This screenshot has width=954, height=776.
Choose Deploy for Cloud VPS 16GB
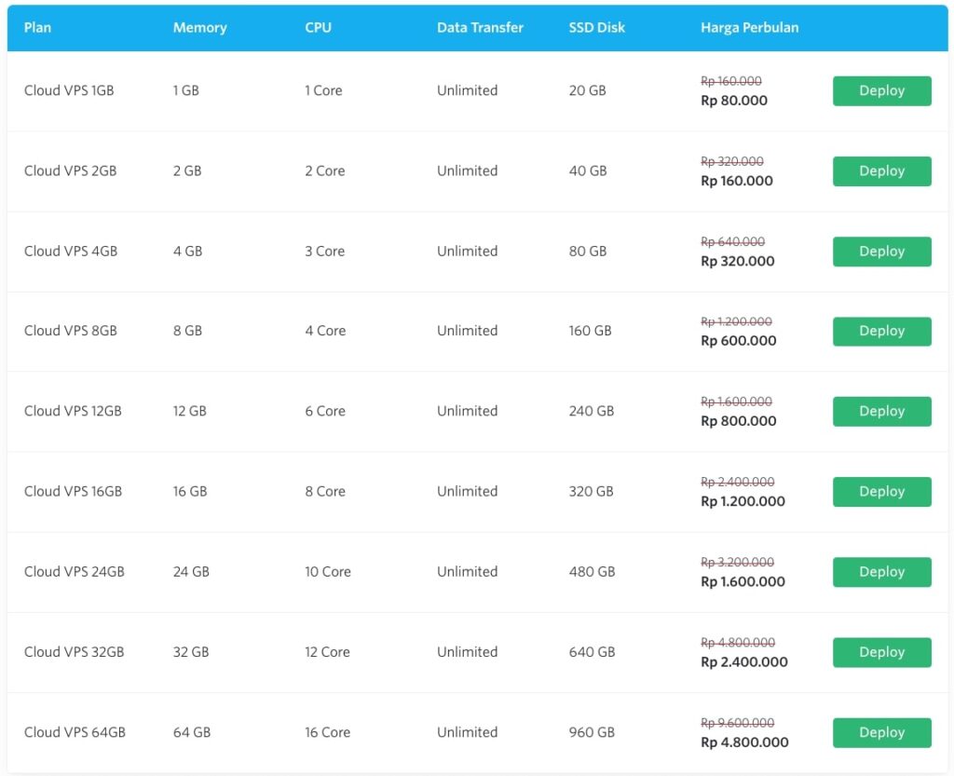coord(881,492)
